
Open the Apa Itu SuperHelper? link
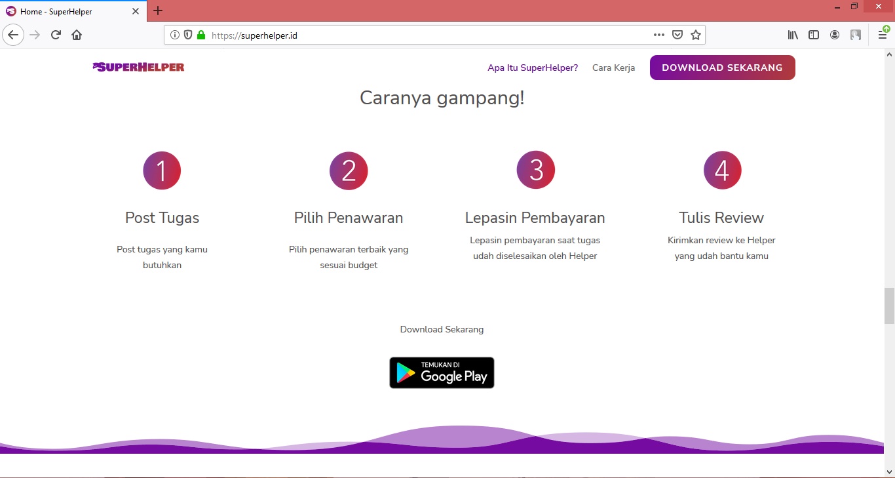(x=532, y=68)
